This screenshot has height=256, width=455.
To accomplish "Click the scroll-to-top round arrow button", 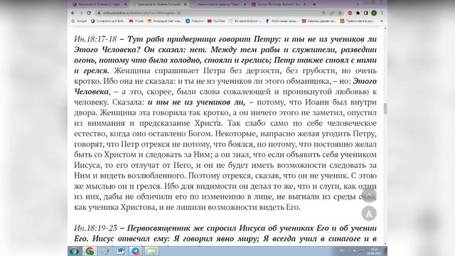I will tap(369, 195).
